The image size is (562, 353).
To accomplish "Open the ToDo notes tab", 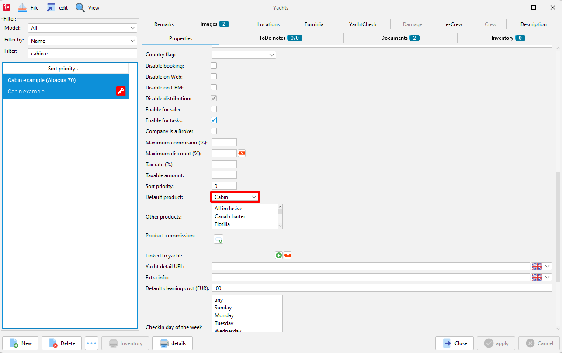I will click(x=281, y=38).
